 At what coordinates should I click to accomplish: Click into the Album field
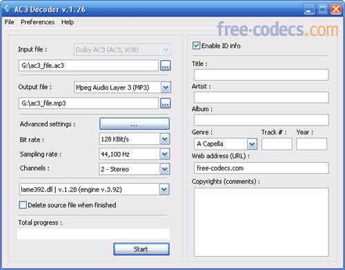coord(262,120)
